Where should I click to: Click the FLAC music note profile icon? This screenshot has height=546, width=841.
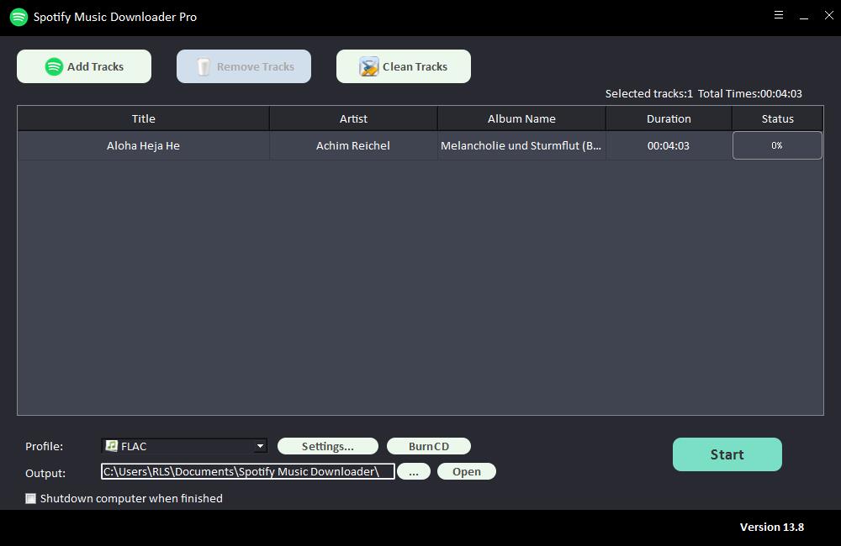click(111, 446)
